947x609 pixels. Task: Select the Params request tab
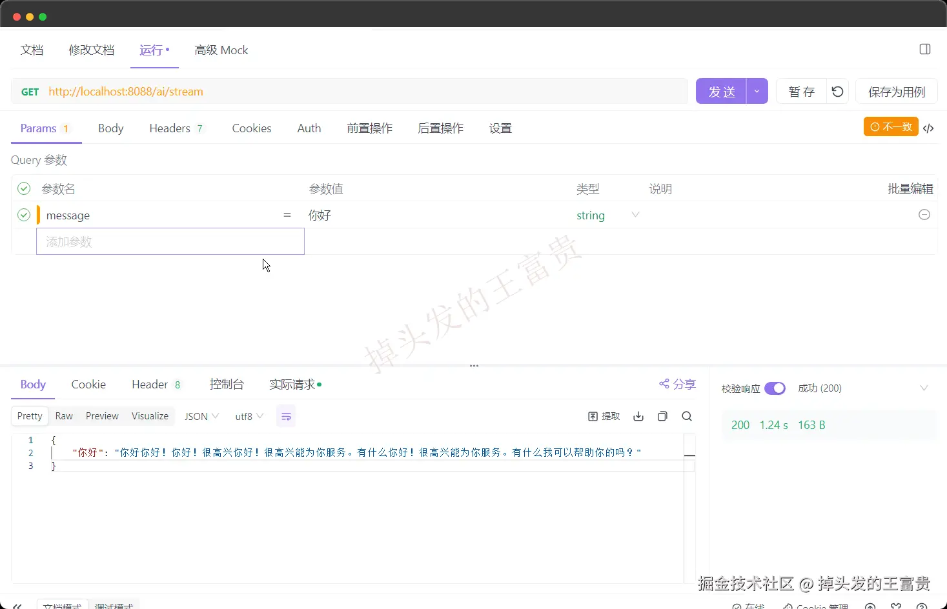click(x=45, y=128)
